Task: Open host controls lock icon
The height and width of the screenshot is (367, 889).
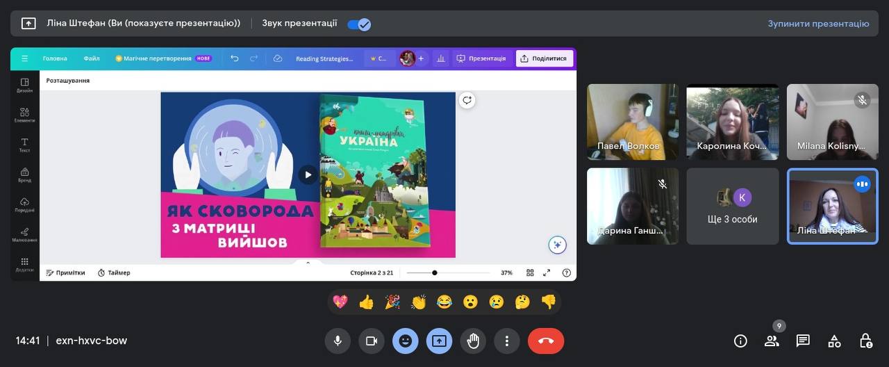Action: pos(865,341)
